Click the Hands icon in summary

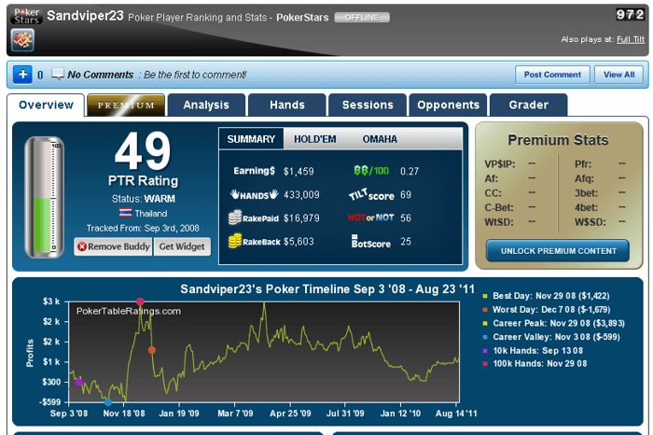click(x=254, y=194)
